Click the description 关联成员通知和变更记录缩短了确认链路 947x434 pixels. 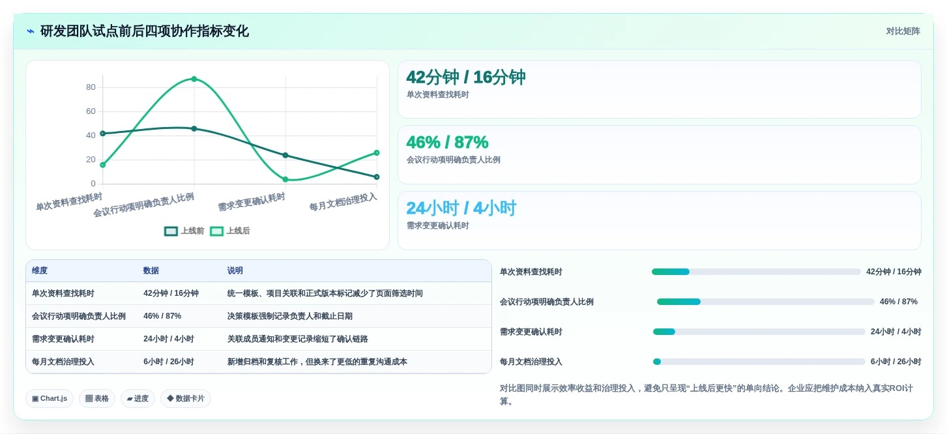298,339
